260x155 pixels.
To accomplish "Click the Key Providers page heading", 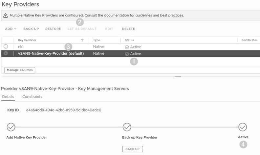I will tap(20, 4).
